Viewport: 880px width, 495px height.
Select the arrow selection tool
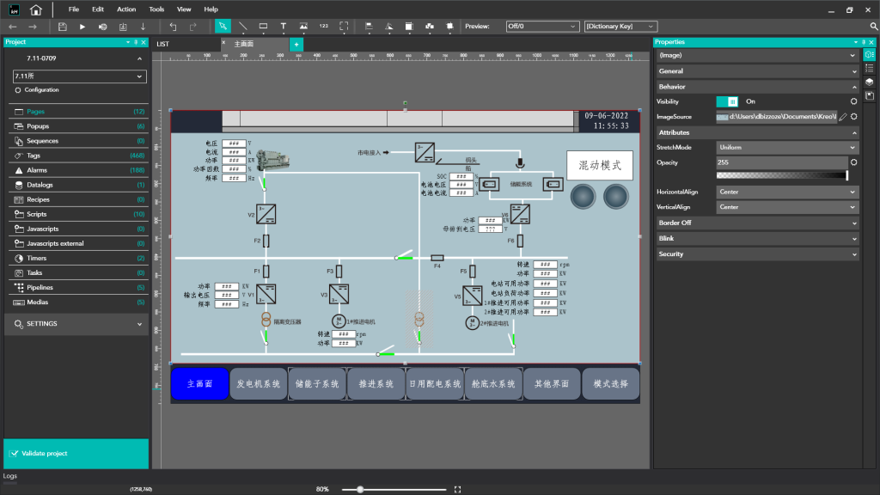click(x=222, y=26)
